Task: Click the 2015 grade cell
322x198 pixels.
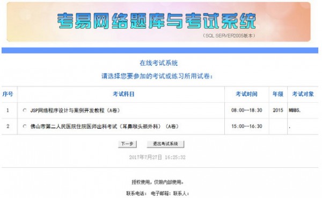Action: tap(278, 110)
